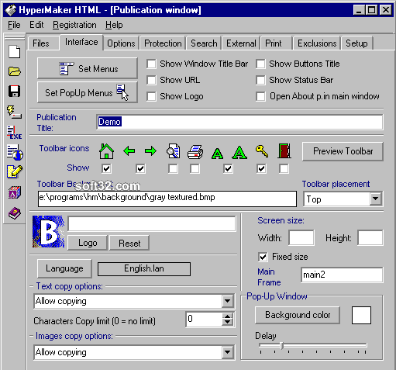Toggle the Show Status Bar checkbox
This screenshot has width=396, height=370.
pos(260,80)
